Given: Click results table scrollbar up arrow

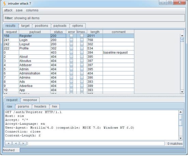Looking at the screenshot, I should 182,36.
